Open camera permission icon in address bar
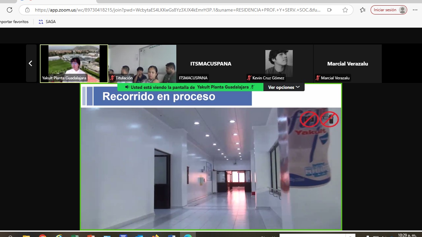The height and width of the screenshot is (237, 422). [x=329, y=10]
